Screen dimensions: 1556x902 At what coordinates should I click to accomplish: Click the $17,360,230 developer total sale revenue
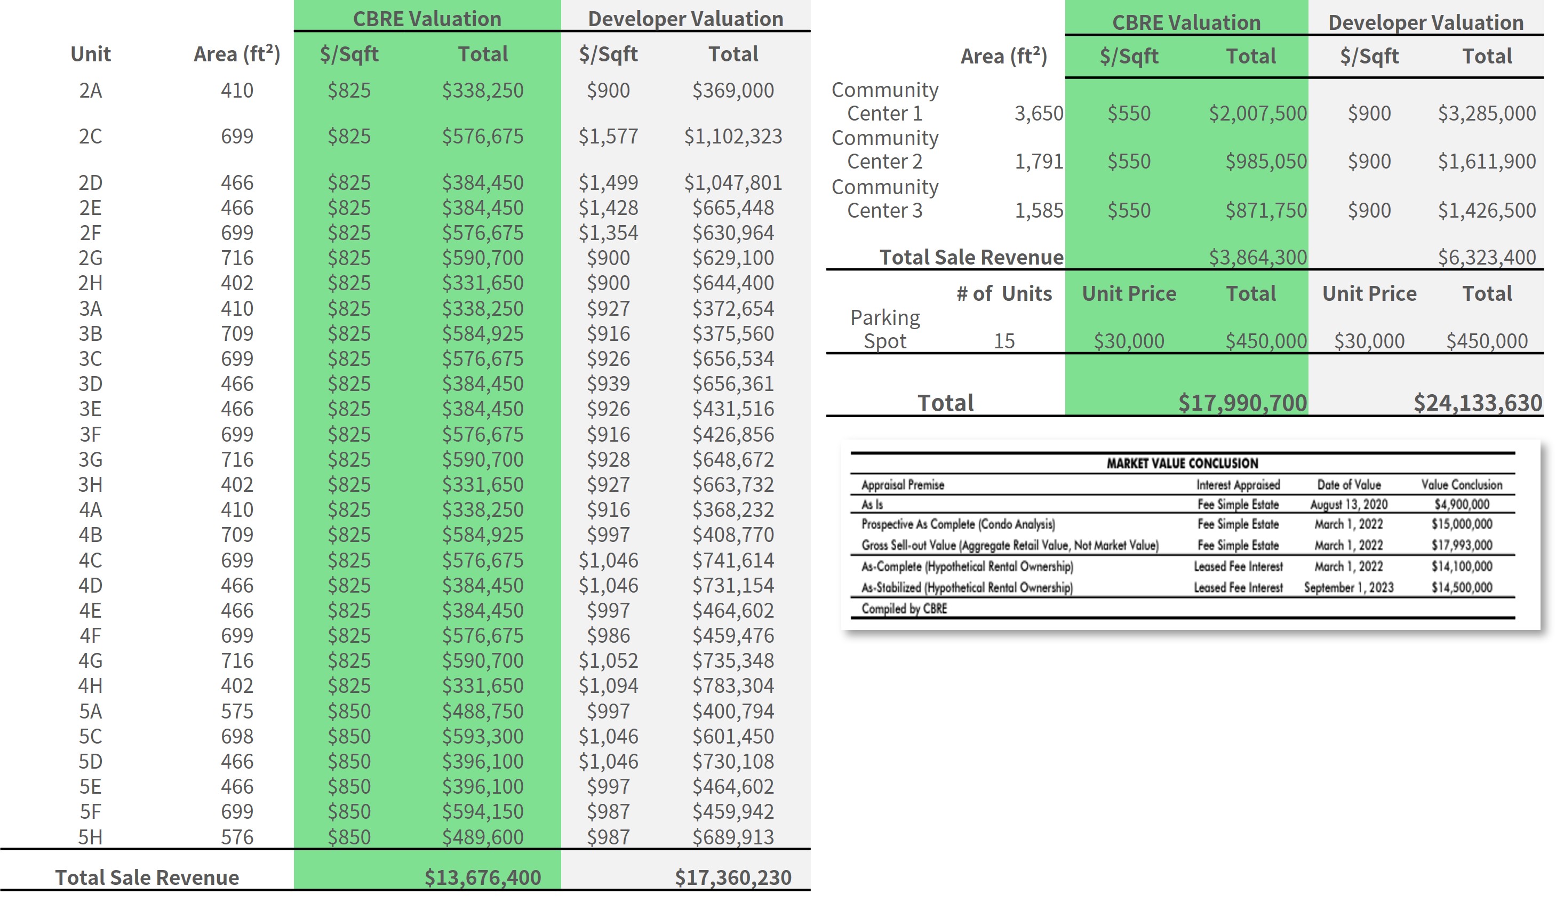(732, 877)
